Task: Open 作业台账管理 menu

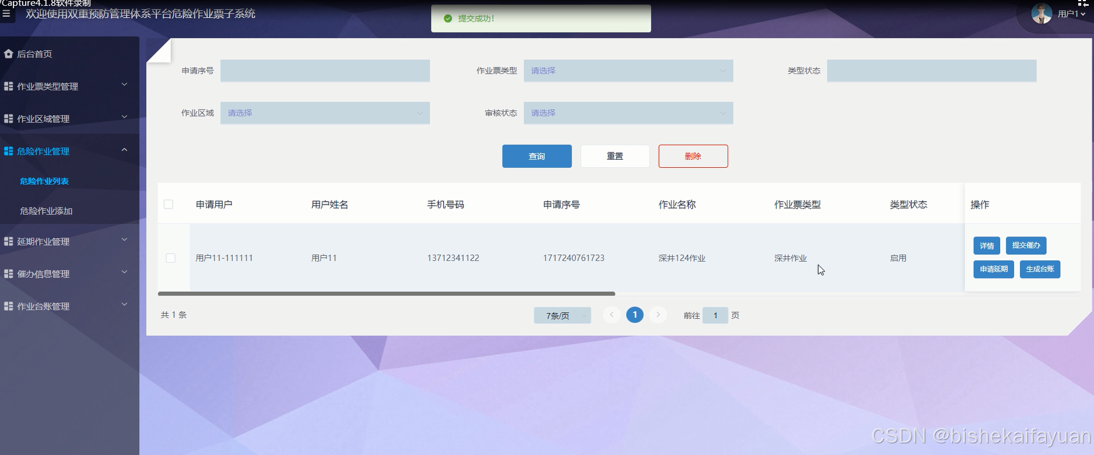Action: coord(69,306)
